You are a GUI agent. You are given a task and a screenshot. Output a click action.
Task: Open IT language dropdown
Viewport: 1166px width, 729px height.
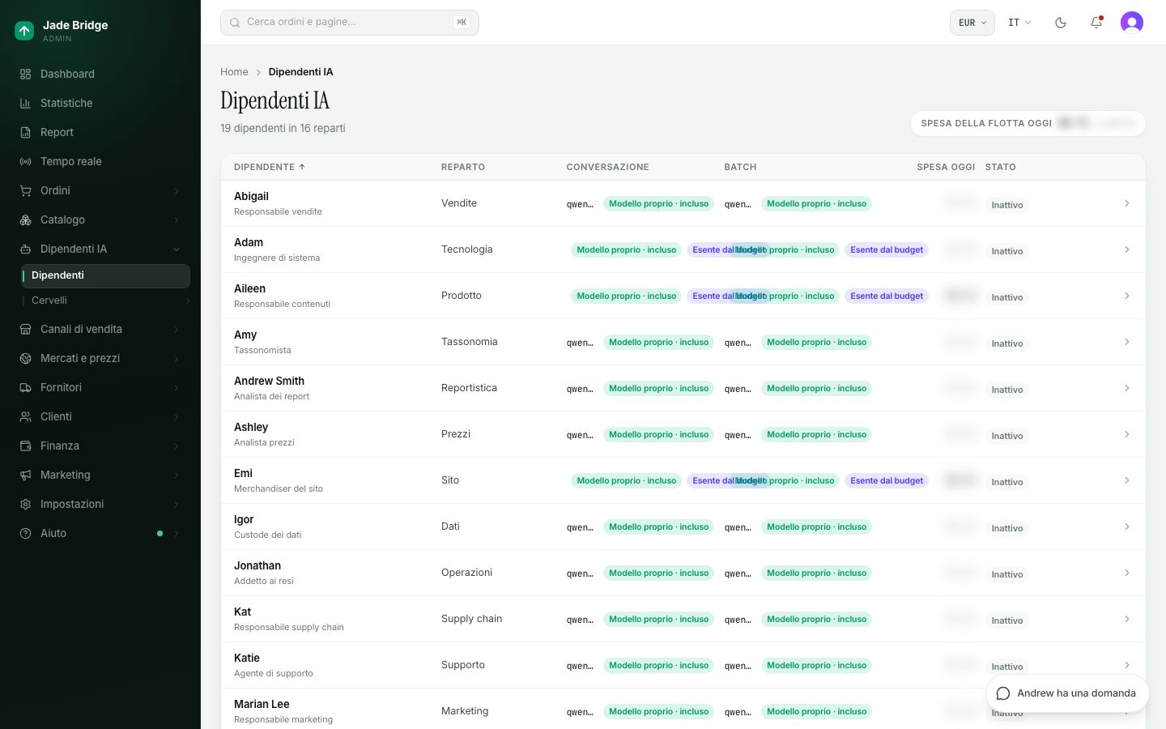click(x=1019, y=23)
